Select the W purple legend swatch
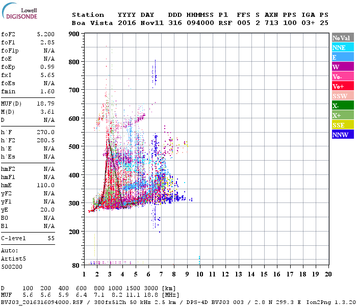Image resolution: width=357 pixels, height=306 pixels. pos(343,67)
